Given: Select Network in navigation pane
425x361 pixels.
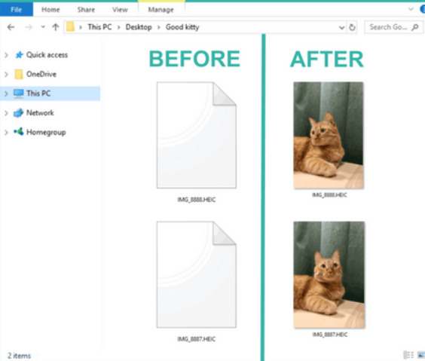Looking at the screenshot, I should coord(40,113).
